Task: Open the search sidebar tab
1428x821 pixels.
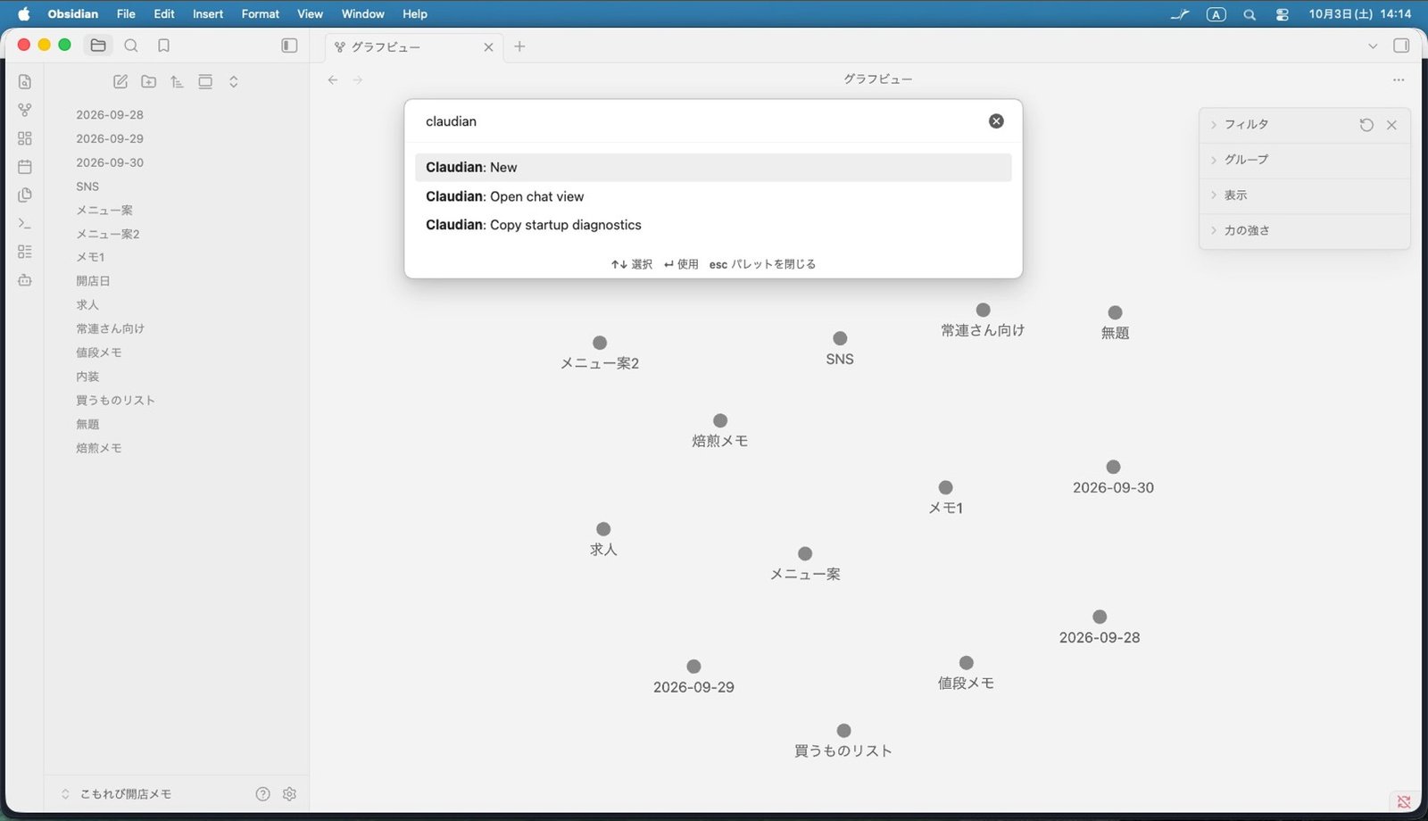Action: point(131,46)
